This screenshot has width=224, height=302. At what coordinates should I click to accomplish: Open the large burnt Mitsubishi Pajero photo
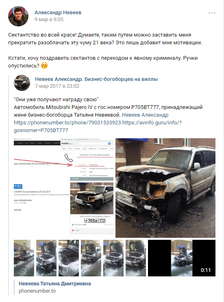(165, 188)
